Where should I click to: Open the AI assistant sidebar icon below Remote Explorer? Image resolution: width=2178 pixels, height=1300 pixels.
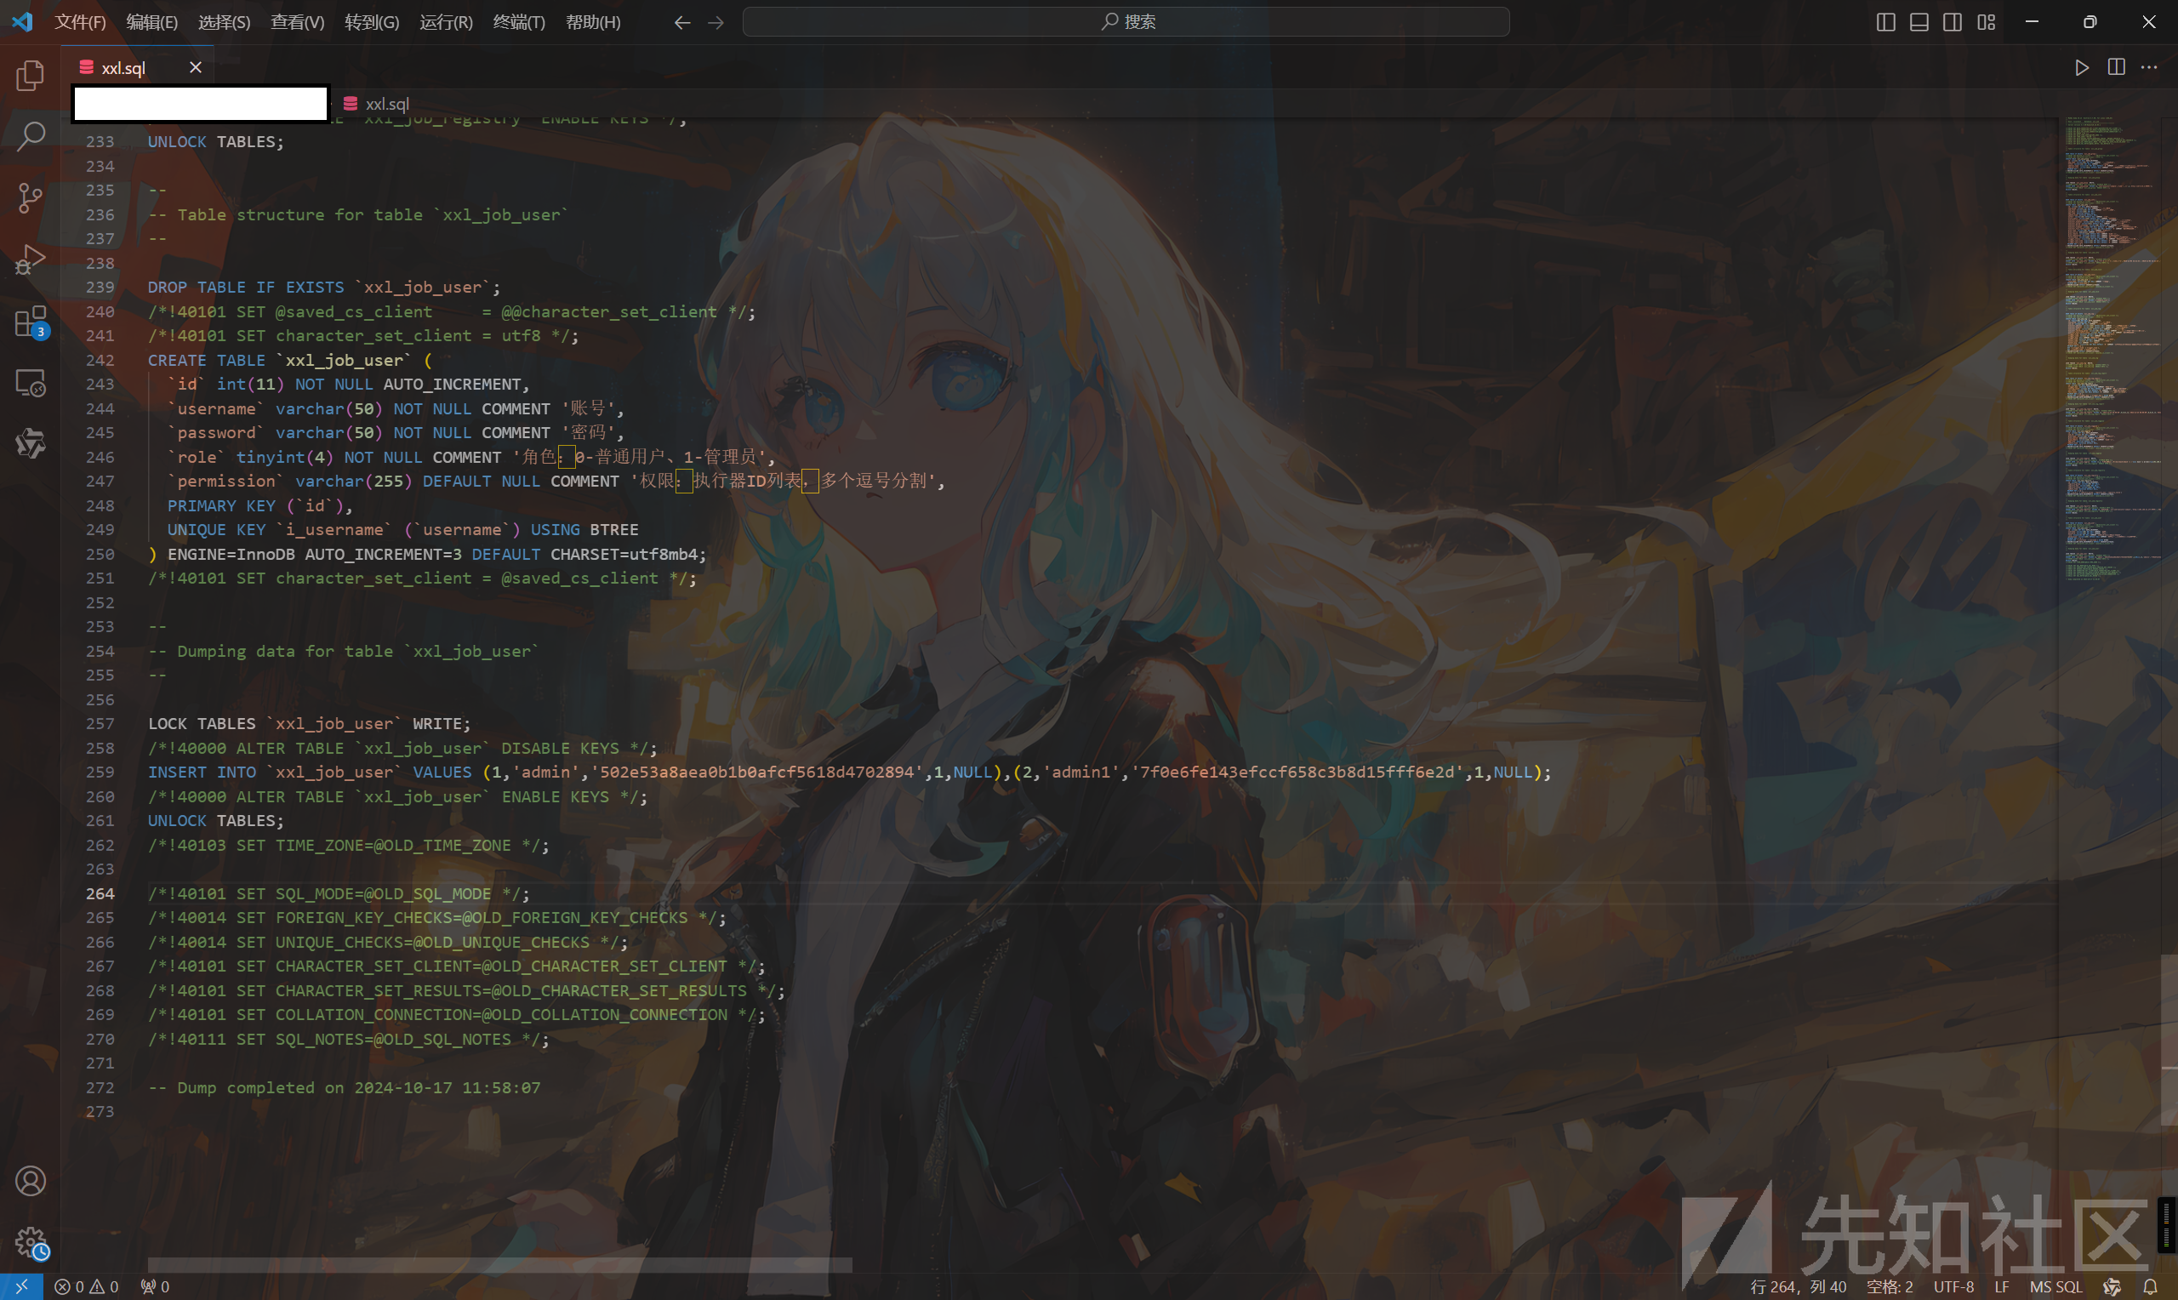tap(30, 443)
